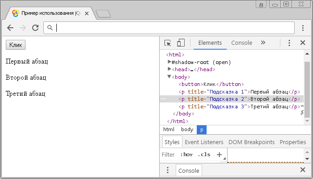
Task: Open the DOM Breakpoints tab
Action: 251,142
